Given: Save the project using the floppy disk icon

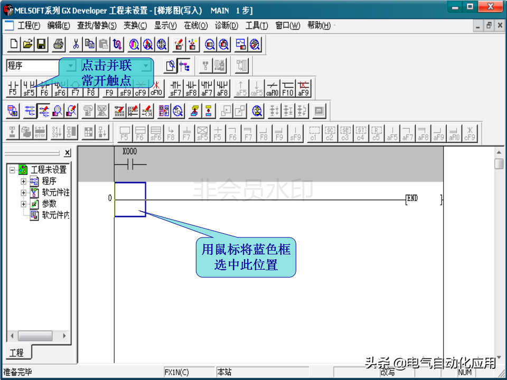Looking at the screenshot, I should pyautogui.click(x=41, y=44).
